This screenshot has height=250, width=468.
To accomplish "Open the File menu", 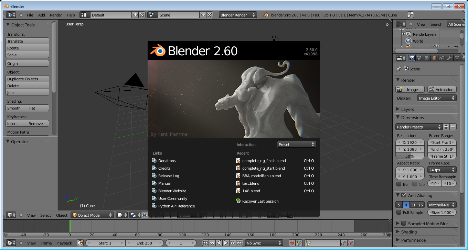I will [x=30, y=15].
